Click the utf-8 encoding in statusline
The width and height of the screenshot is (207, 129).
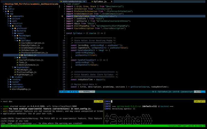(x=176, y=92)
